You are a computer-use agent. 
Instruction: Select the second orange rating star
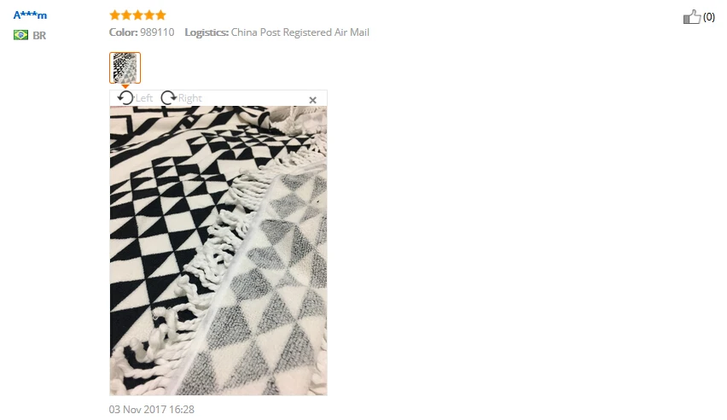point(126,15)
